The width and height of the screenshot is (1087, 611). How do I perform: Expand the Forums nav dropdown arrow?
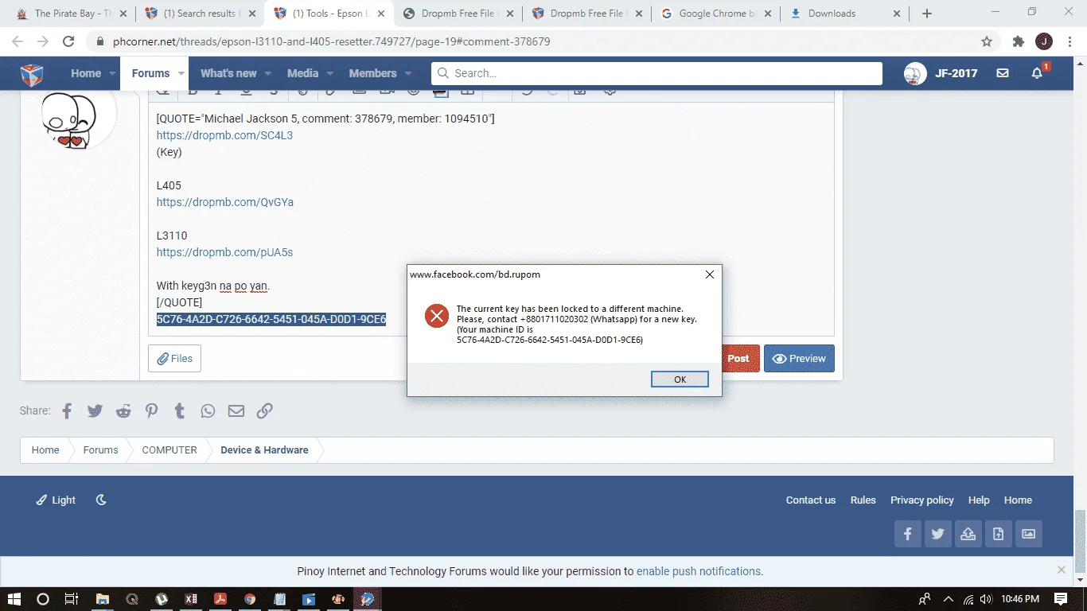pos(181,73)
